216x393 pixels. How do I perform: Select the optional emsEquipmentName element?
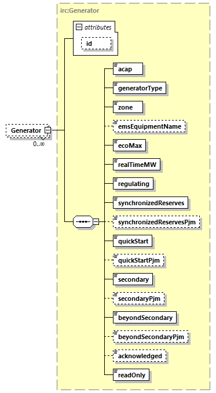click(x=149, y=126)
